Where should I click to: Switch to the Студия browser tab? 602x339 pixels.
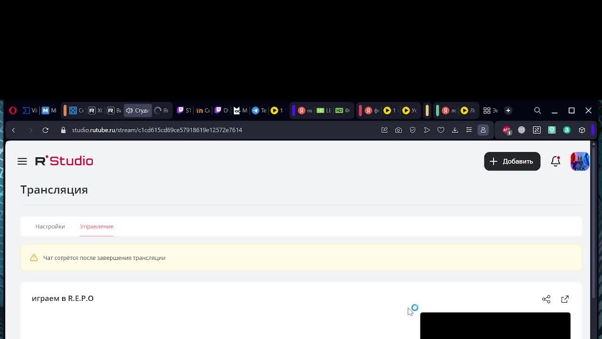[x=138, y=111]
